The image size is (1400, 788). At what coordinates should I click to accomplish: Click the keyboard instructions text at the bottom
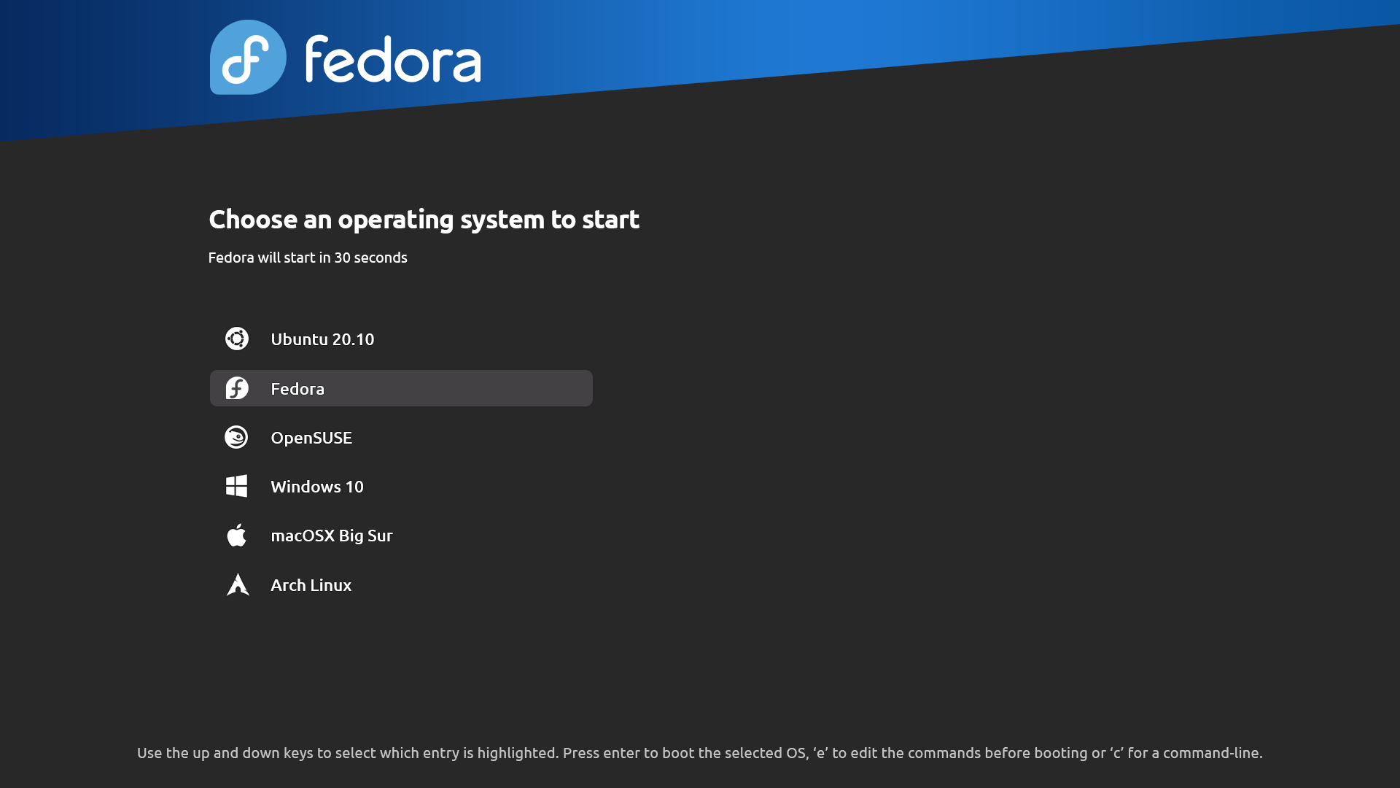click(700, 753)
